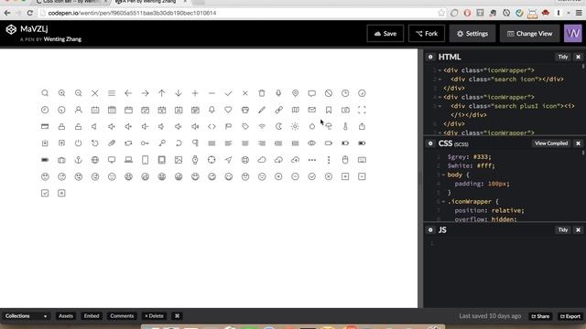The height and width of the screenshot is (329, 586).
Task: Open the Comments option in footer
Action: point(122,316)
